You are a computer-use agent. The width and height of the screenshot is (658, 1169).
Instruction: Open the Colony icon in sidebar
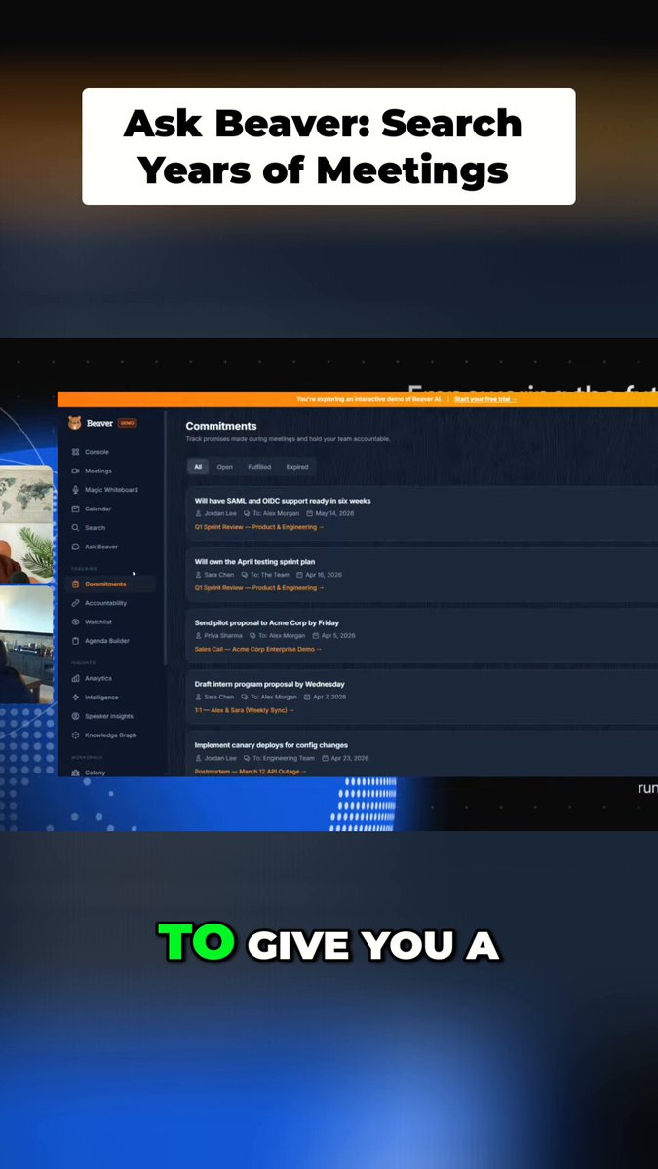(76, 773)
